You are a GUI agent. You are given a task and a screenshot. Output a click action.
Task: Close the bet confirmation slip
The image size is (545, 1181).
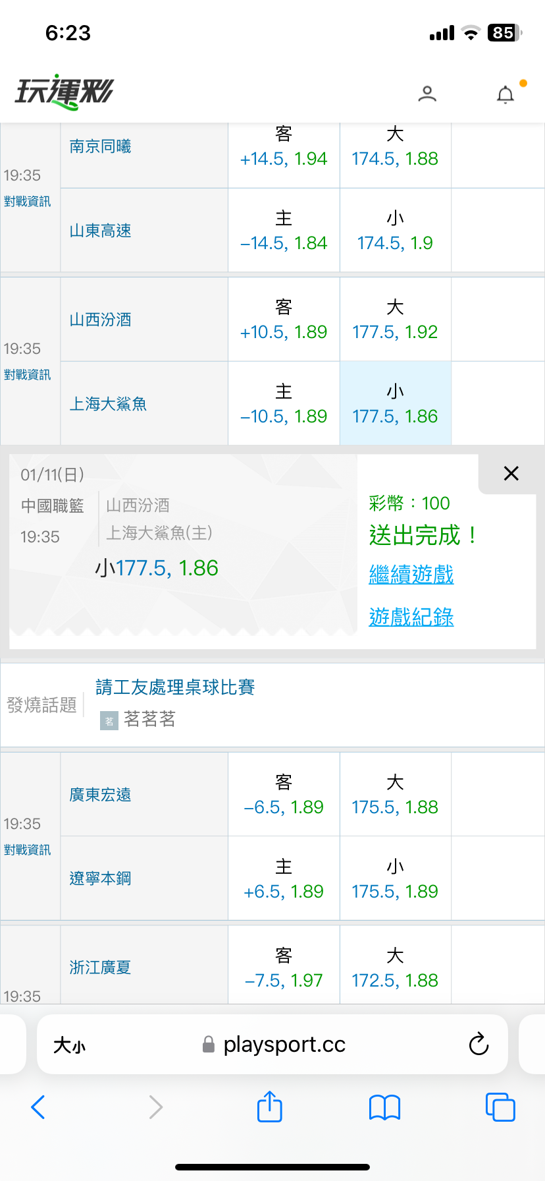(x=511, y=473)
